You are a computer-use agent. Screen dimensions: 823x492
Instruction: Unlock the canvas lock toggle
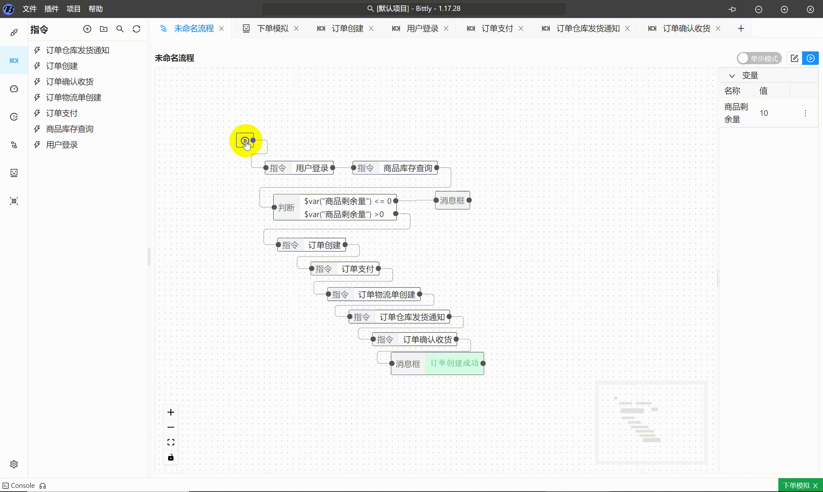[171, 457]
